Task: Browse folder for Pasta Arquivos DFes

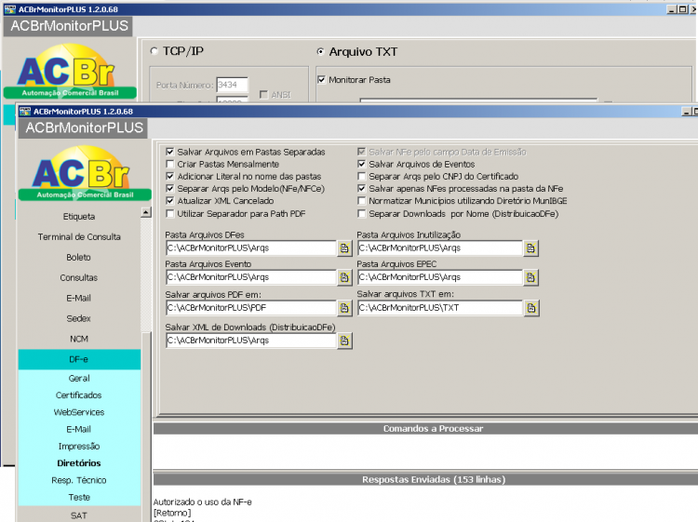Action: 344,248
